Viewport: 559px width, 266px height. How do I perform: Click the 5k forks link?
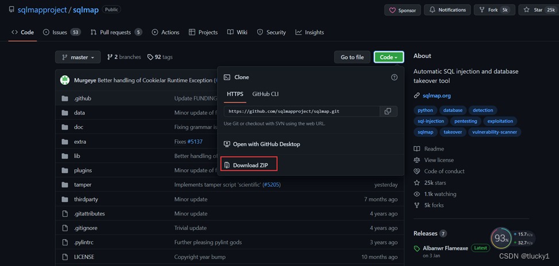pos(429,205)
